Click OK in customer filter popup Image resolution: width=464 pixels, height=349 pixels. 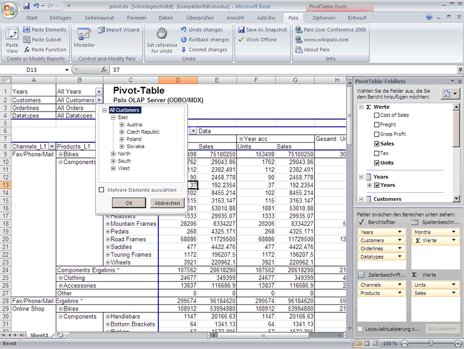coord(129,203)
